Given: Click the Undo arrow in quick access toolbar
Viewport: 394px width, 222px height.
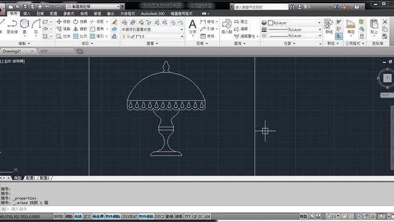Looking at the screenshot, I should 47,7.
